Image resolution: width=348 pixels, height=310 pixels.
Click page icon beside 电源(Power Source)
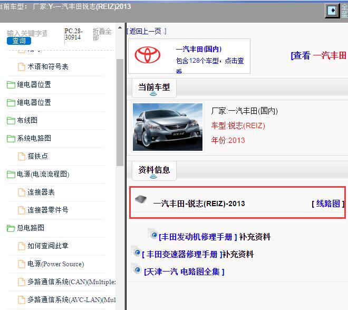click(22, 264)
